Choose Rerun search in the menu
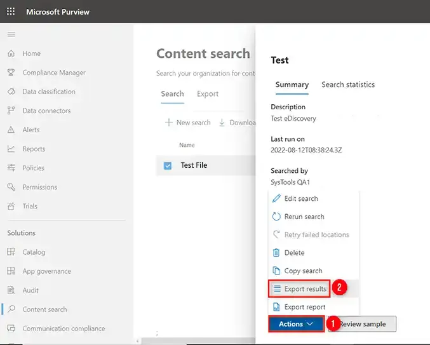 point(304,217)
